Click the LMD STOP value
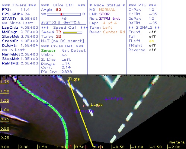Screen dimensions: 186x149 point(104,14)
